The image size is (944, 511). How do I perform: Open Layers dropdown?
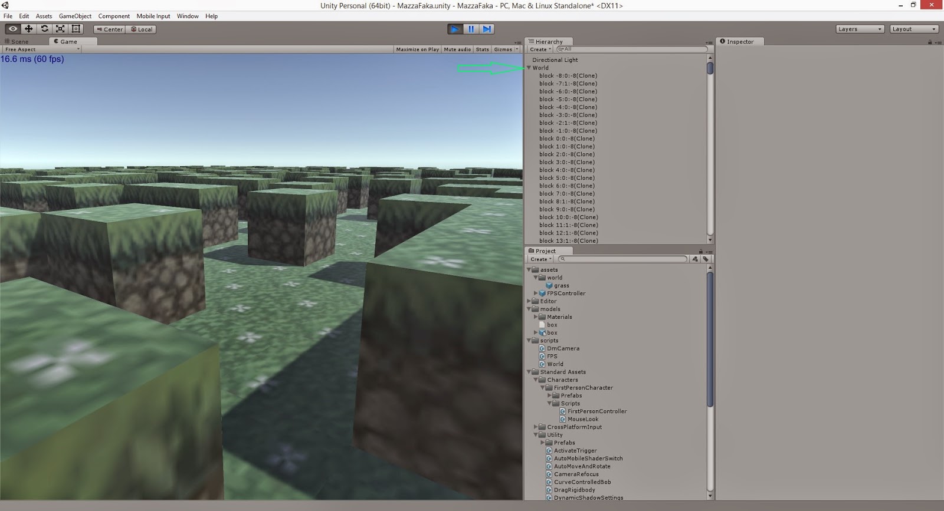point(860,29)
